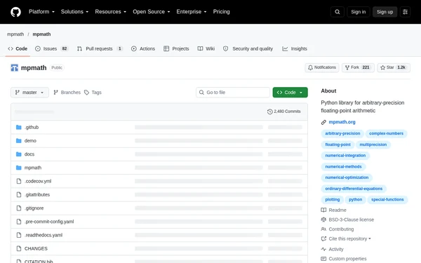Switch to the Pull requests tab
421x263 pixels.
coord(100,48)
